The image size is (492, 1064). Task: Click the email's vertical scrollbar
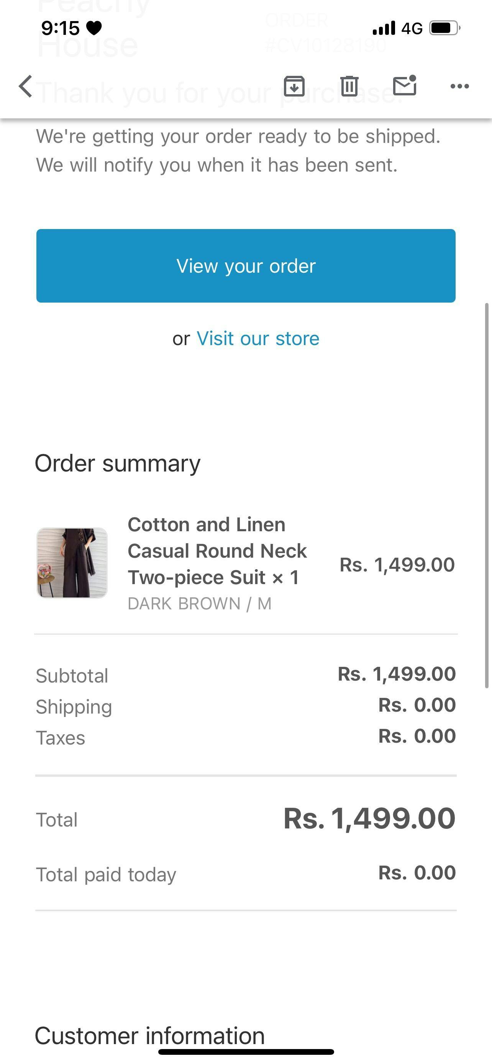pyautogui.click(x=487, y=496)
